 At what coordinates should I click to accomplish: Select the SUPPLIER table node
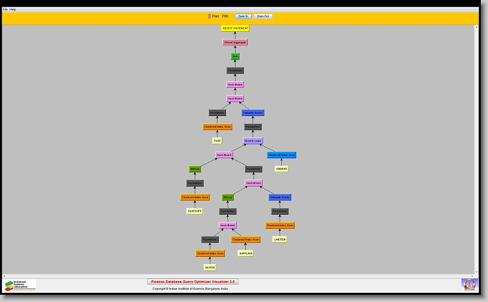(245, 253)
